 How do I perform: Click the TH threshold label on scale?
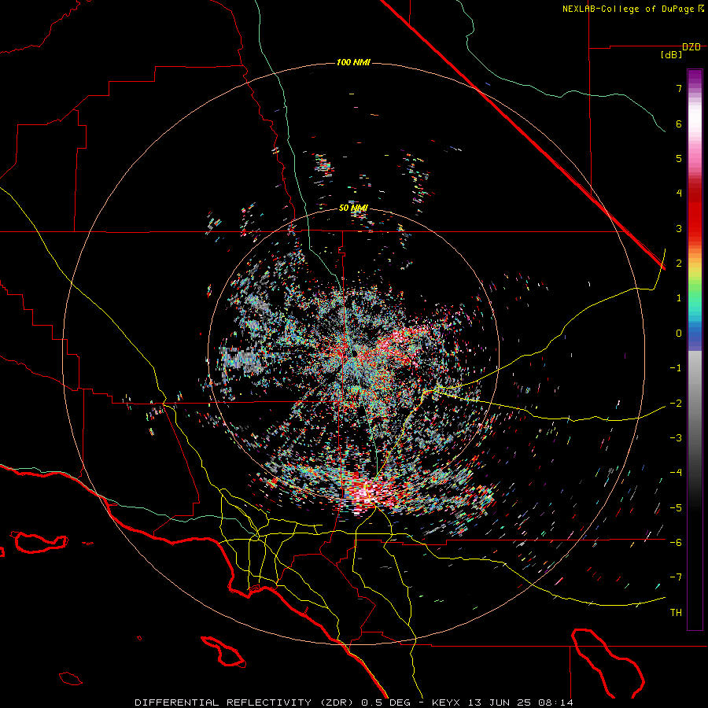point(676,613)
